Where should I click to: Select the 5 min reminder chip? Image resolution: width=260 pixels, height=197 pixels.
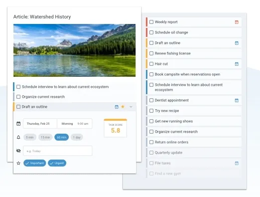[x=30, y=137]
